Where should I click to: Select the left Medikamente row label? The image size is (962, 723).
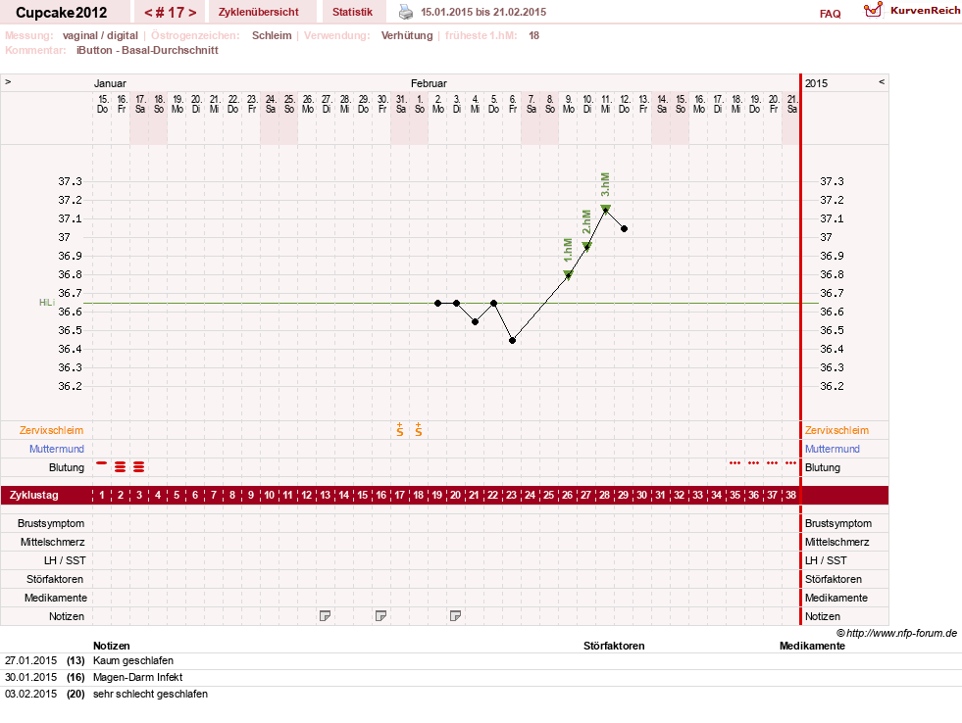[x=56, y=598]
